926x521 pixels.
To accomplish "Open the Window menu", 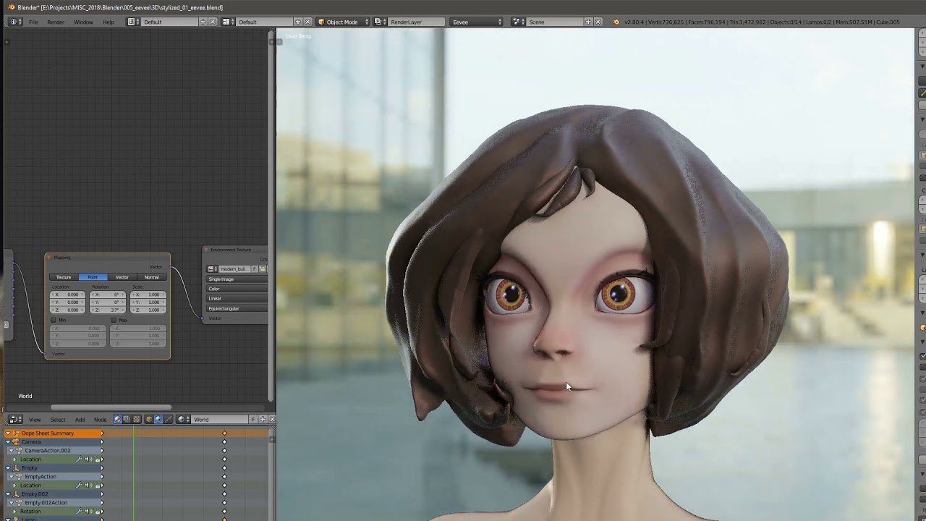I will [x=83, y=22].
